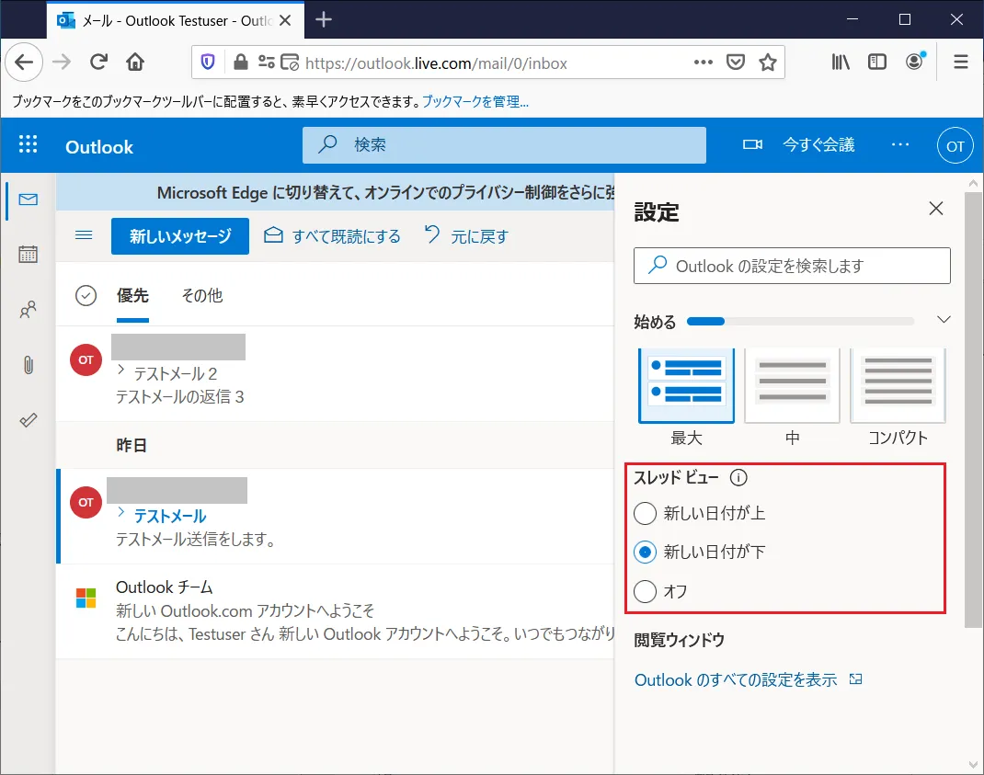Open Files paperclip in left rail

(29, 365)
